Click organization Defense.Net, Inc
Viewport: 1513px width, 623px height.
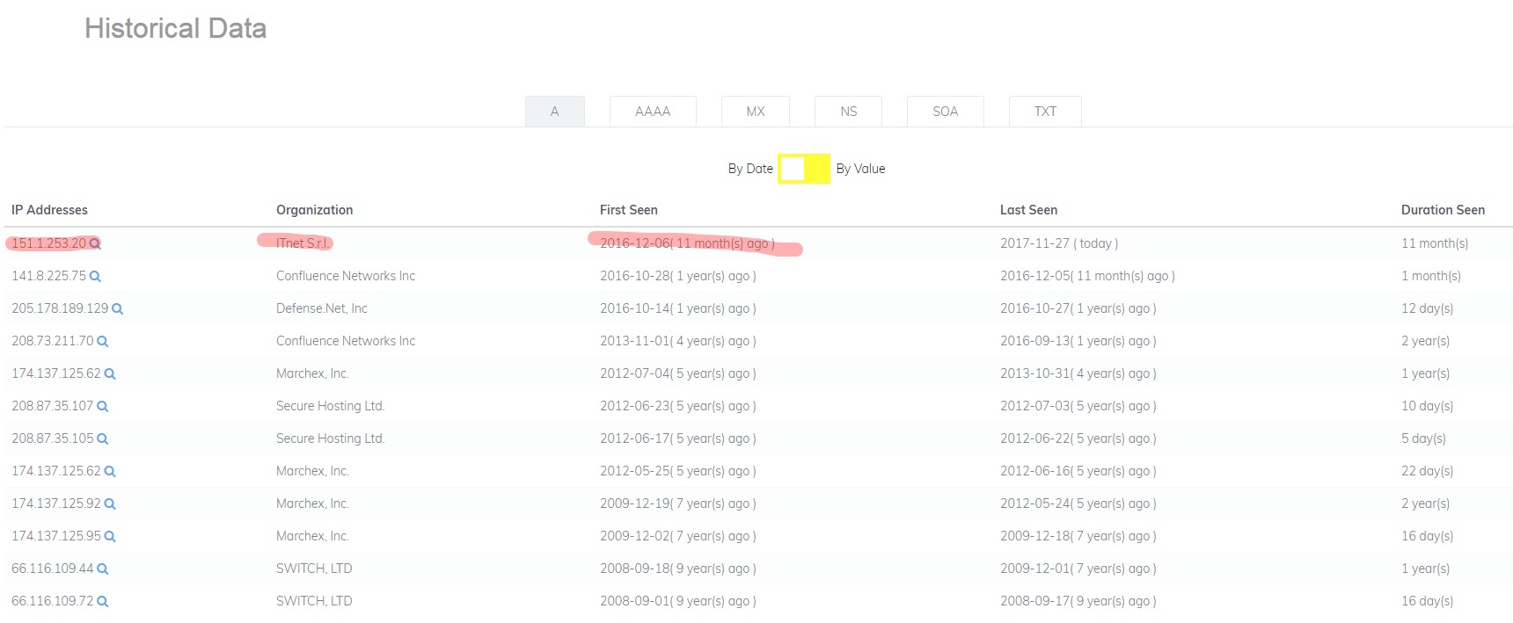pyautogui.click(x=322, y=308)
